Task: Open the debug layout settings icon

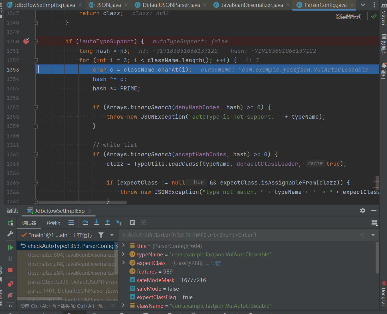Action: (x=374, y=223)
